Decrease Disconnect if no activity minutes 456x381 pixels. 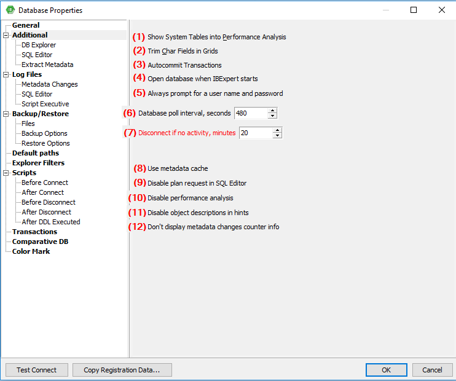[277, 136]
